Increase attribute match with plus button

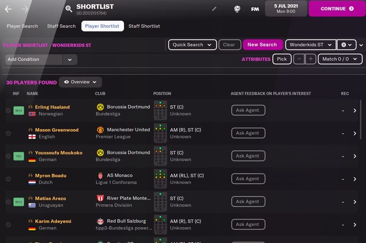click(x=311, y=59)
